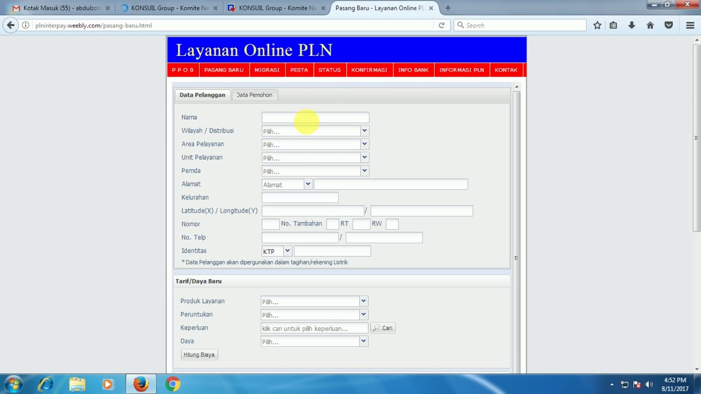
Task: Open File Explorer from the taskbar
Action: click(x=77, y=384)
